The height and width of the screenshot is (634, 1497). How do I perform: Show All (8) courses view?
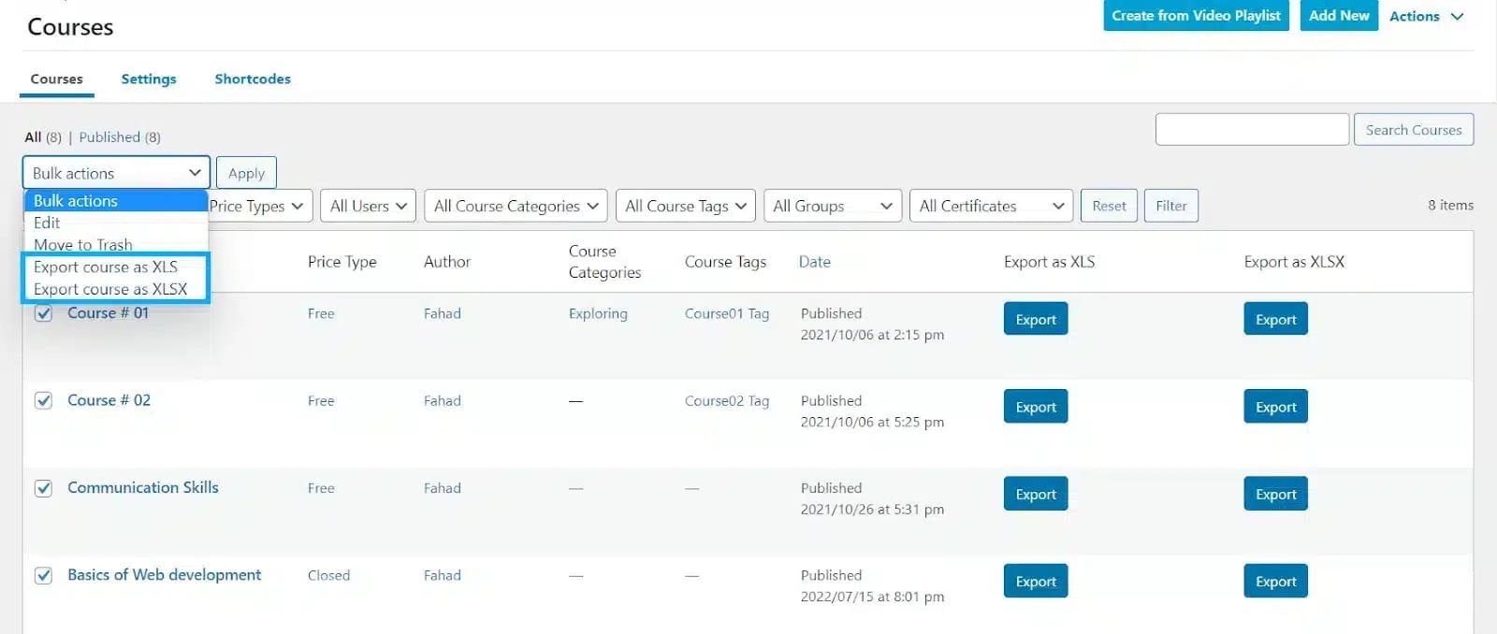coord(43,137)
